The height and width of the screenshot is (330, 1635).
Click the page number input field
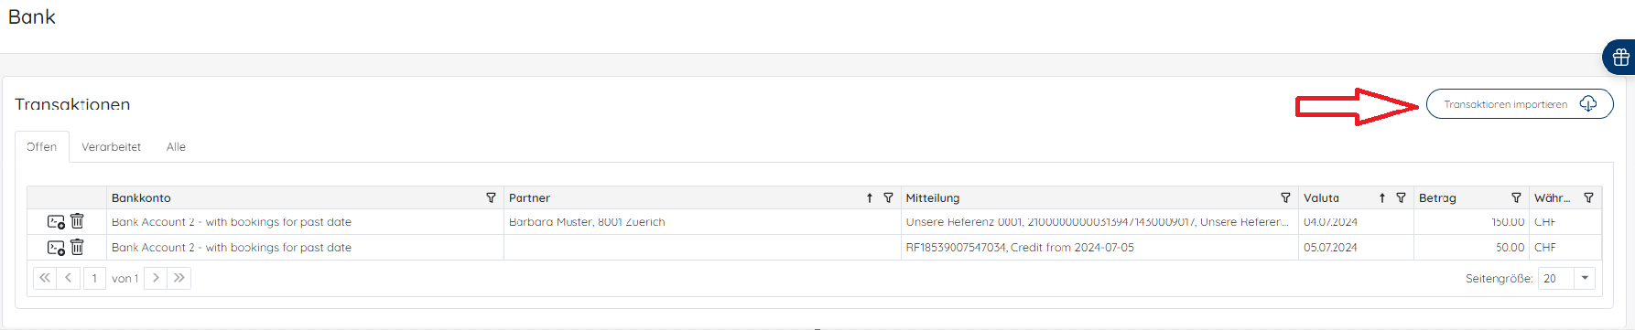pyautogui.click(x=94, y=278)
